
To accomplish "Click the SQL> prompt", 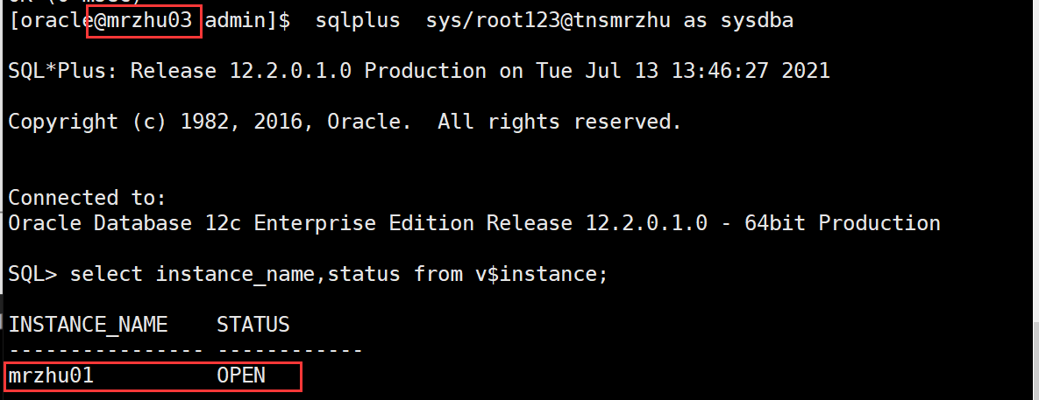I will [32, 274].
